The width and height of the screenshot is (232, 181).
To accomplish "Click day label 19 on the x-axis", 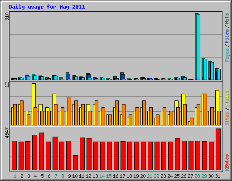I will point(136,176).
